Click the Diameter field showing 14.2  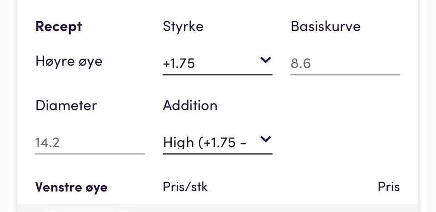point(90,143)
